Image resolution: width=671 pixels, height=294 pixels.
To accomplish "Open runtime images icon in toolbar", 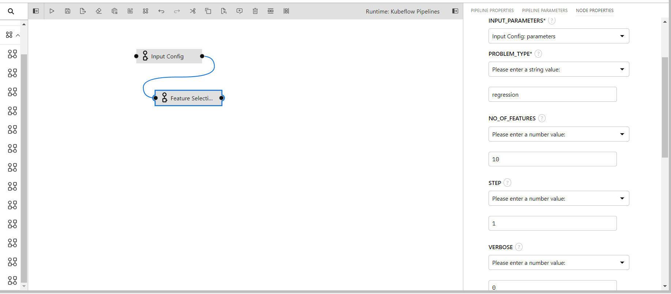I will [x=130, y=11].
